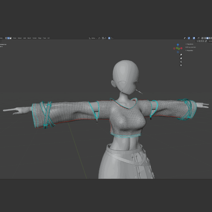Open the Vertex menu

(34, 38)
